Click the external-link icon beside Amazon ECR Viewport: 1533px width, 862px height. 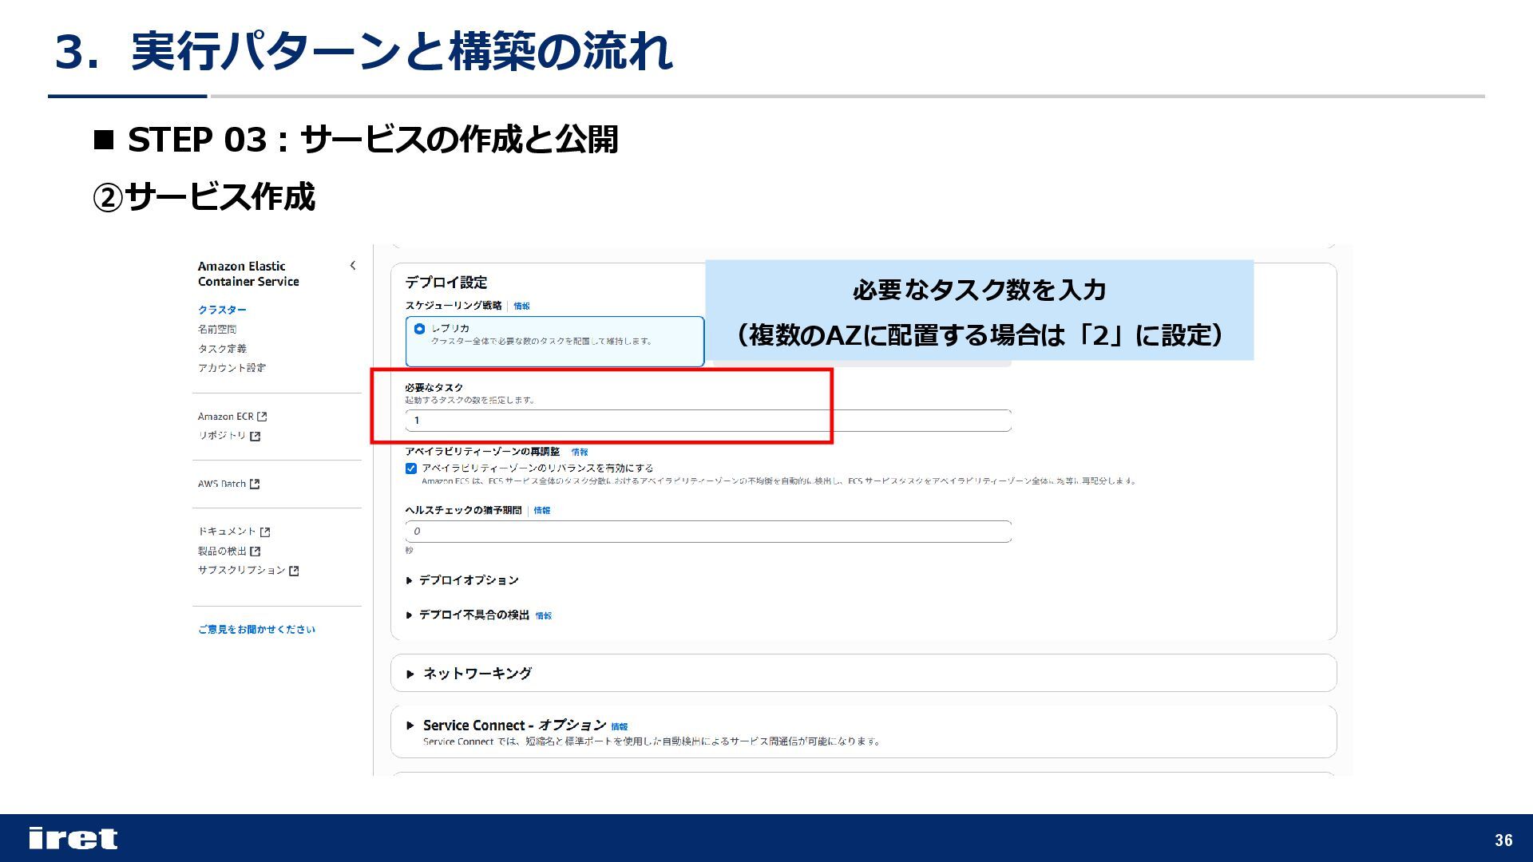tap(262, 417)
